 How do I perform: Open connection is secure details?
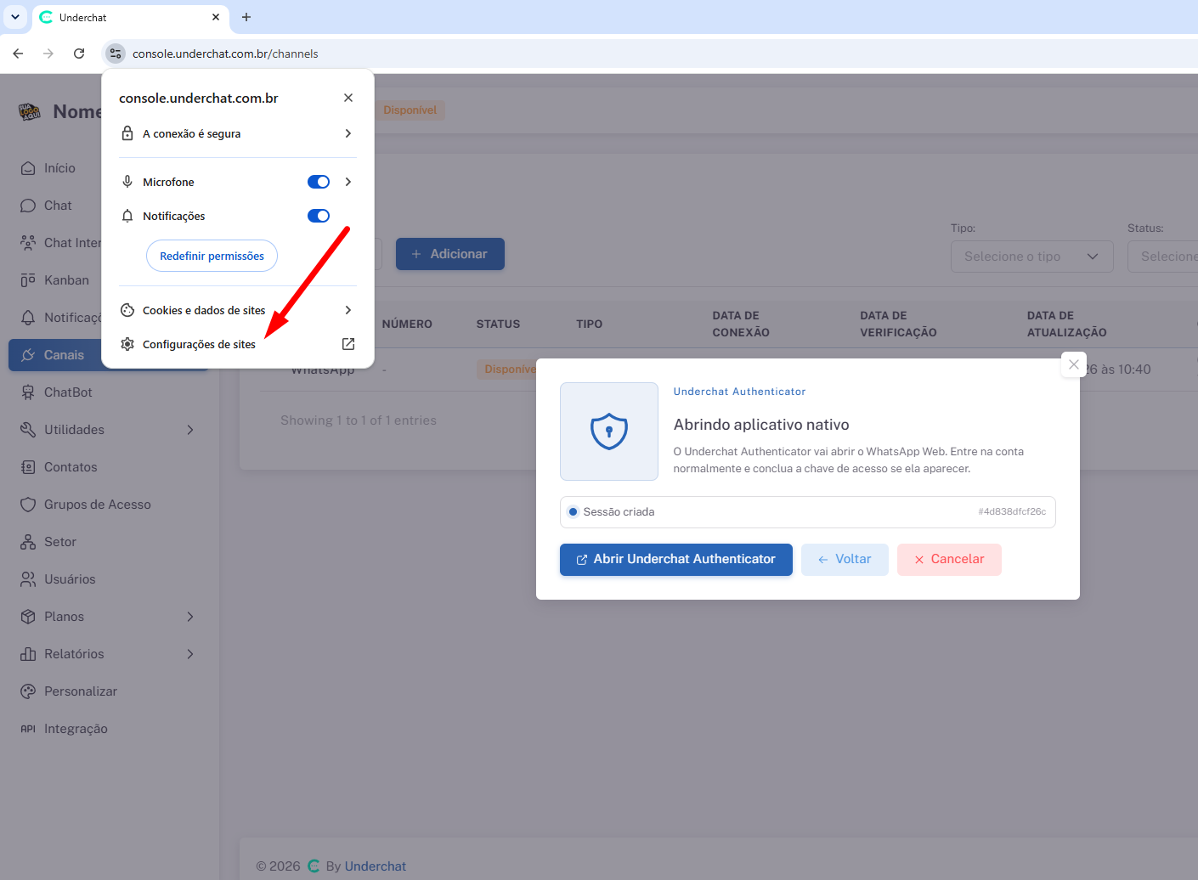(238, 133)
